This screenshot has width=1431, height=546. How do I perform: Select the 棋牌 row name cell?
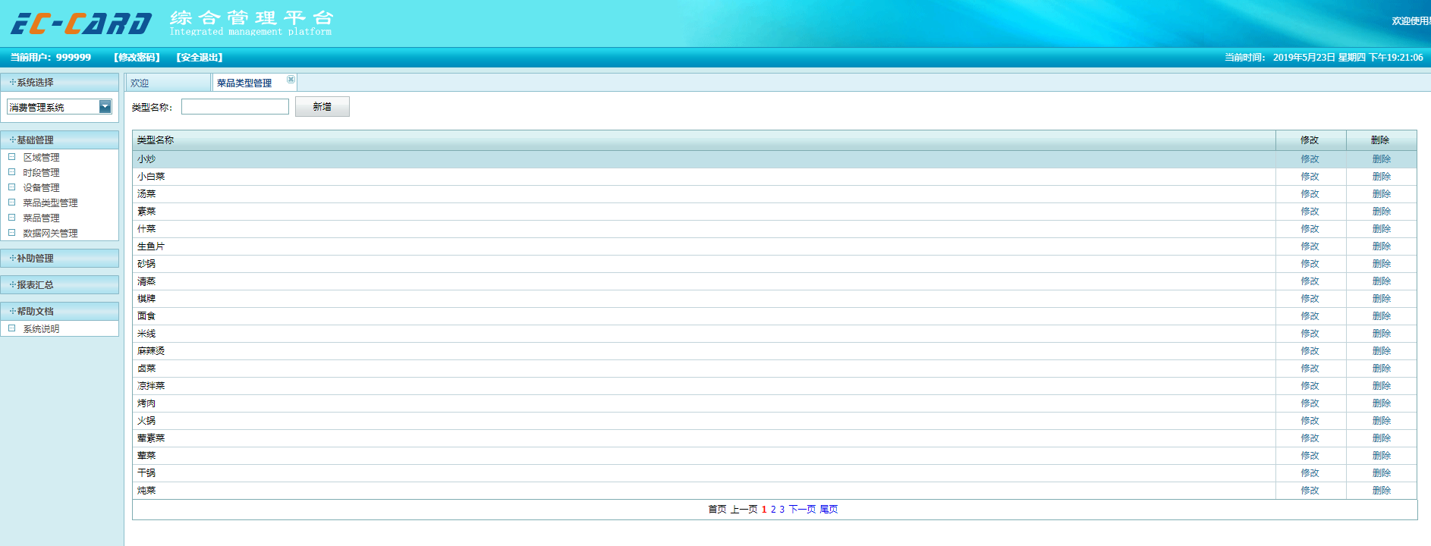[x=703, y=299]
